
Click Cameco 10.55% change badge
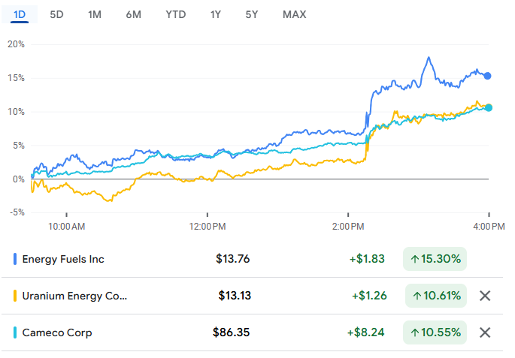click(x=435, y=332)
